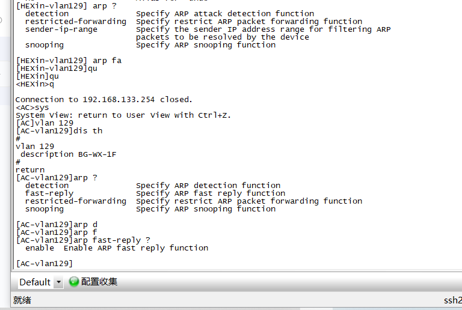The image size is (462, 310).
Task: Click 'fast-reply' in the AC arp help list
Action: pos(49,193)
